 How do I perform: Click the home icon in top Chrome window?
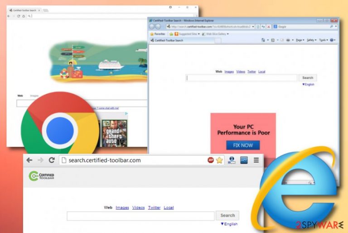tap(24, 16)
